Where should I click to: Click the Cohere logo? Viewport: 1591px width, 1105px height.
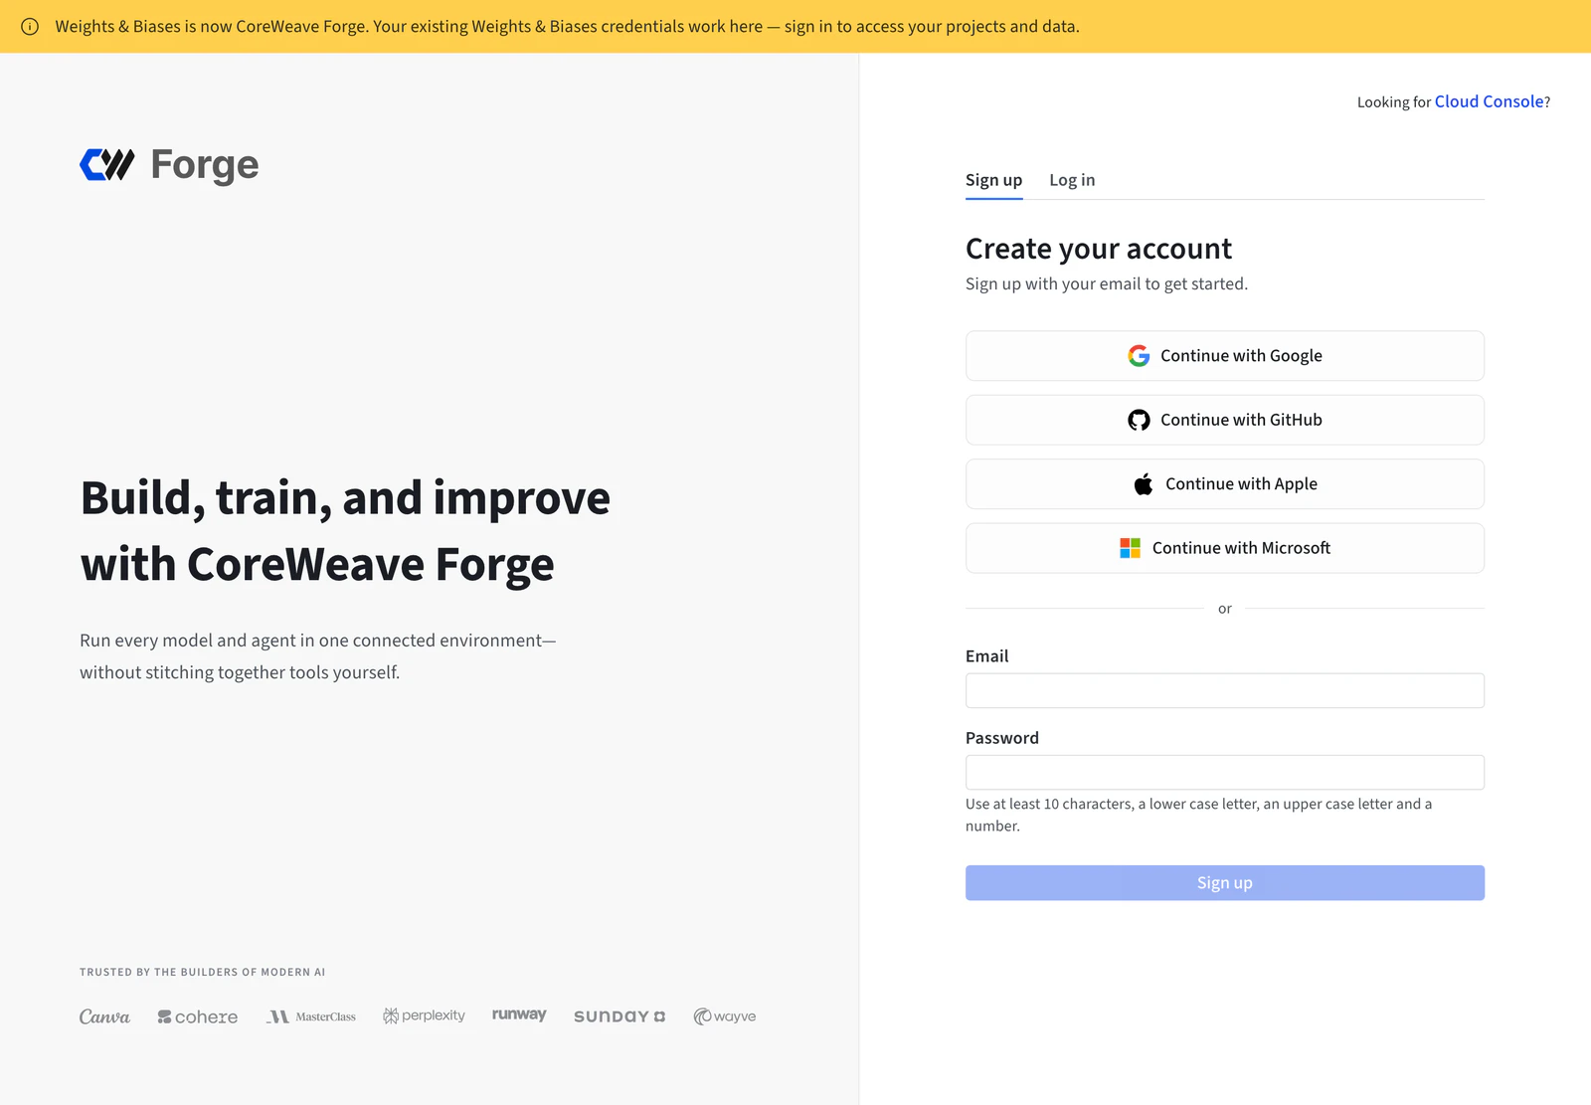(x=198, y=1016)
